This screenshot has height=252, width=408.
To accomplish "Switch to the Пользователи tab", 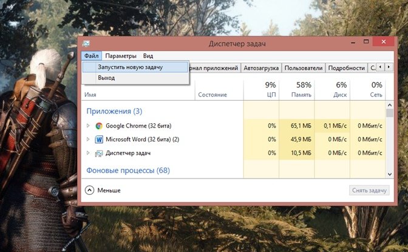I will [x=304, y=68].
